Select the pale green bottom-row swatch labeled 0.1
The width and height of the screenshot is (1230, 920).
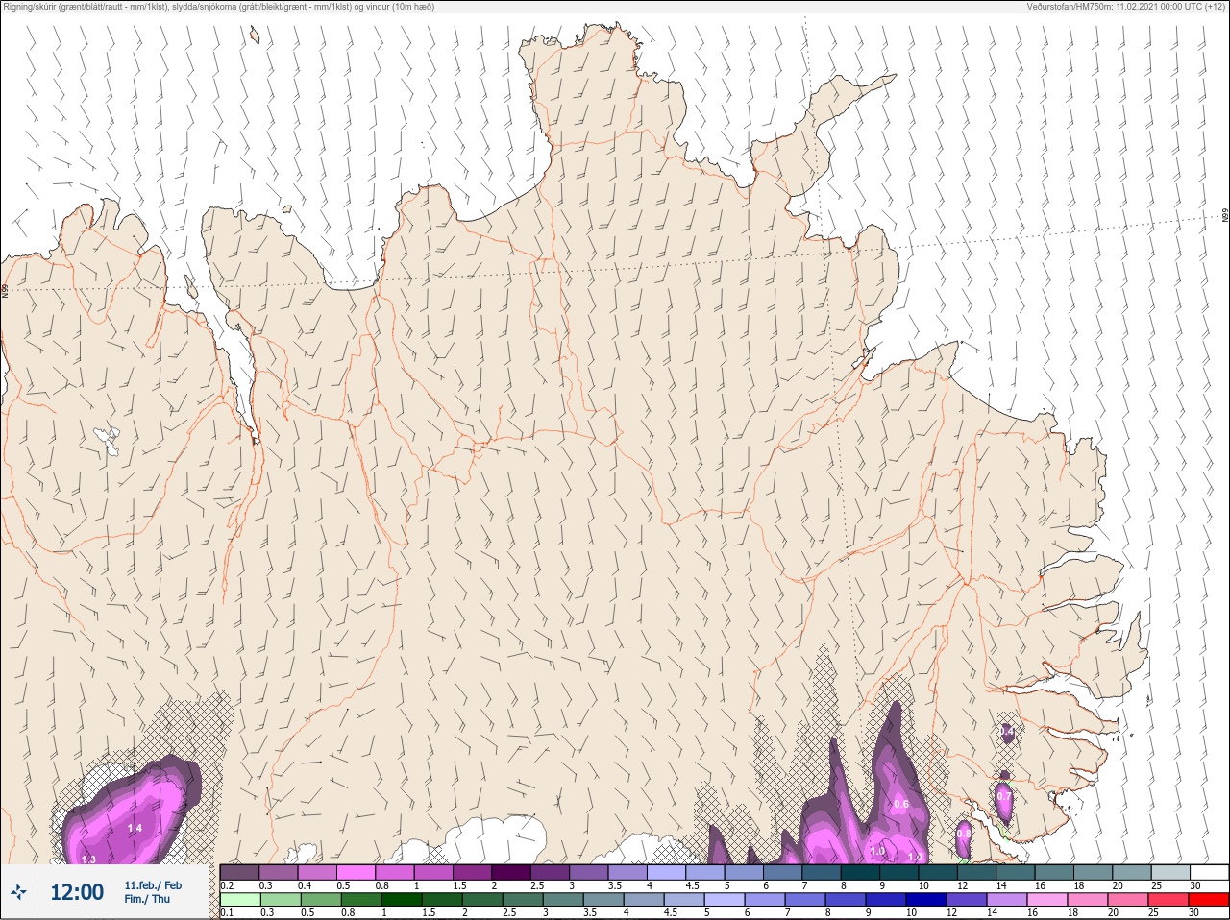pyautogui.click(x=239, y=900)
